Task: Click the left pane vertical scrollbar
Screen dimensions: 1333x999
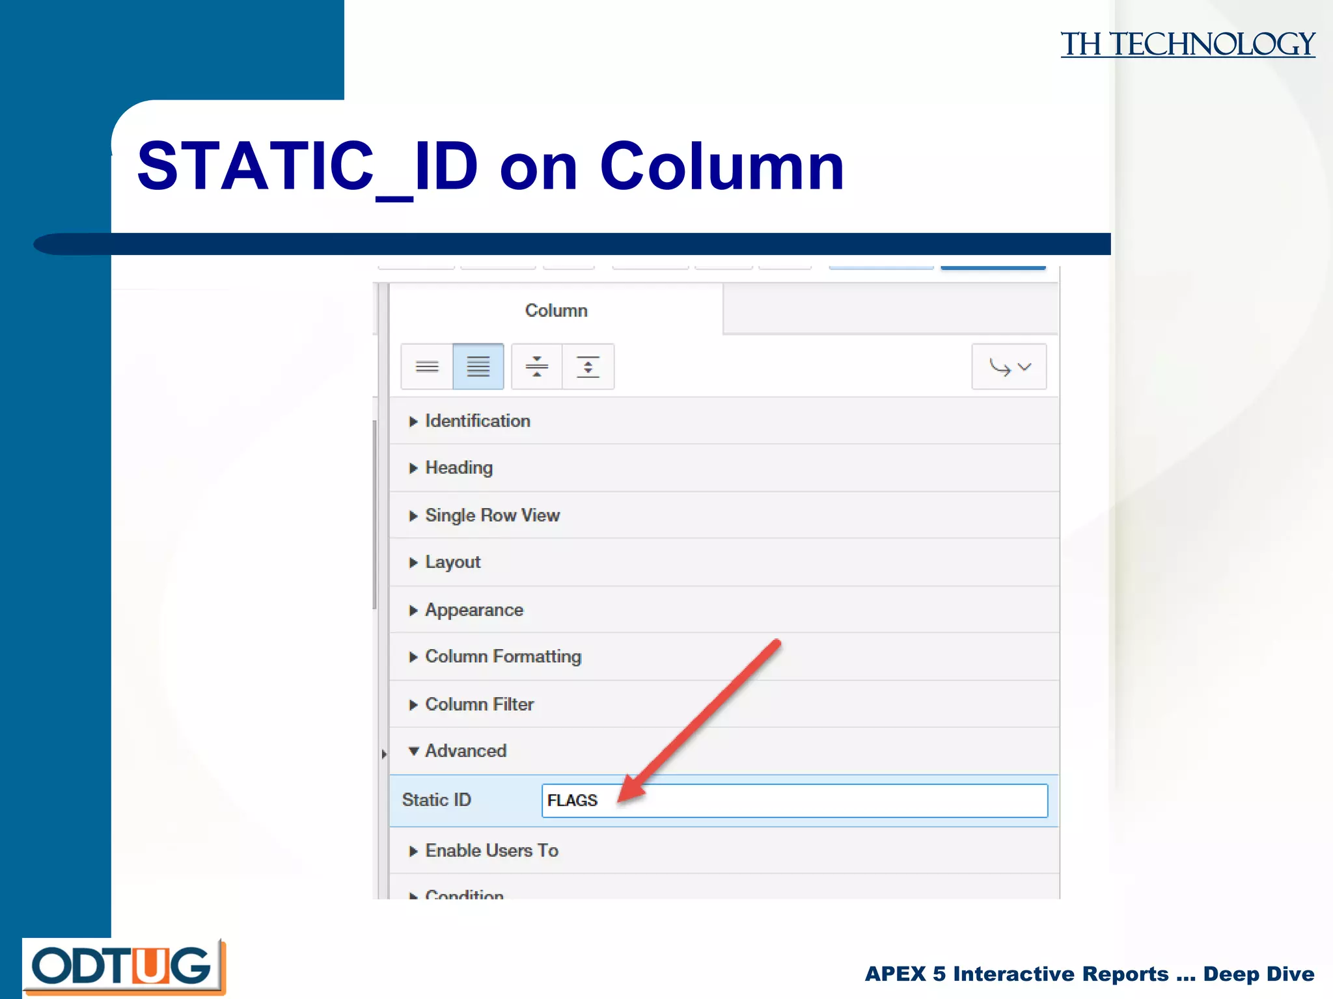Action: 375,514
